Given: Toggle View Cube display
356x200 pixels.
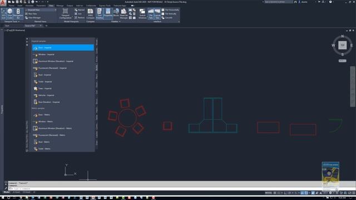Looking at the screenshot, I should (x=10, y=14).
